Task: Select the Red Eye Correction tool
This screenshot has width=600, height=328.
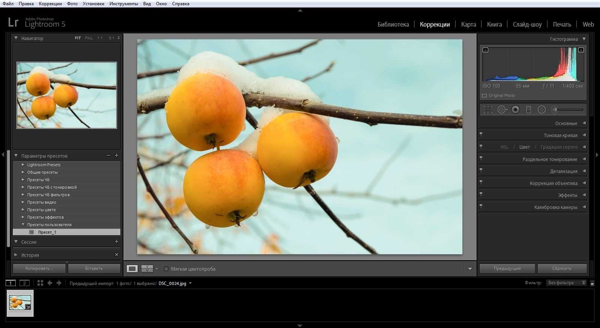Action: pos(516,110)
